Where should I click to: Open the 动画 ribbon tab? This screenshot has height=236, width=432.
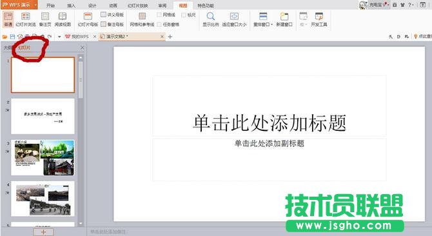[113, 6]
